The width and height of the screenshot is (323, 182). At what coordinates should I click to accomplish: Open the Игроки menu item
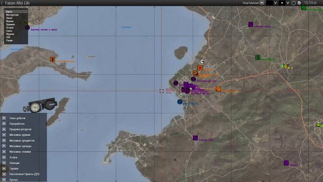[10, 21]
